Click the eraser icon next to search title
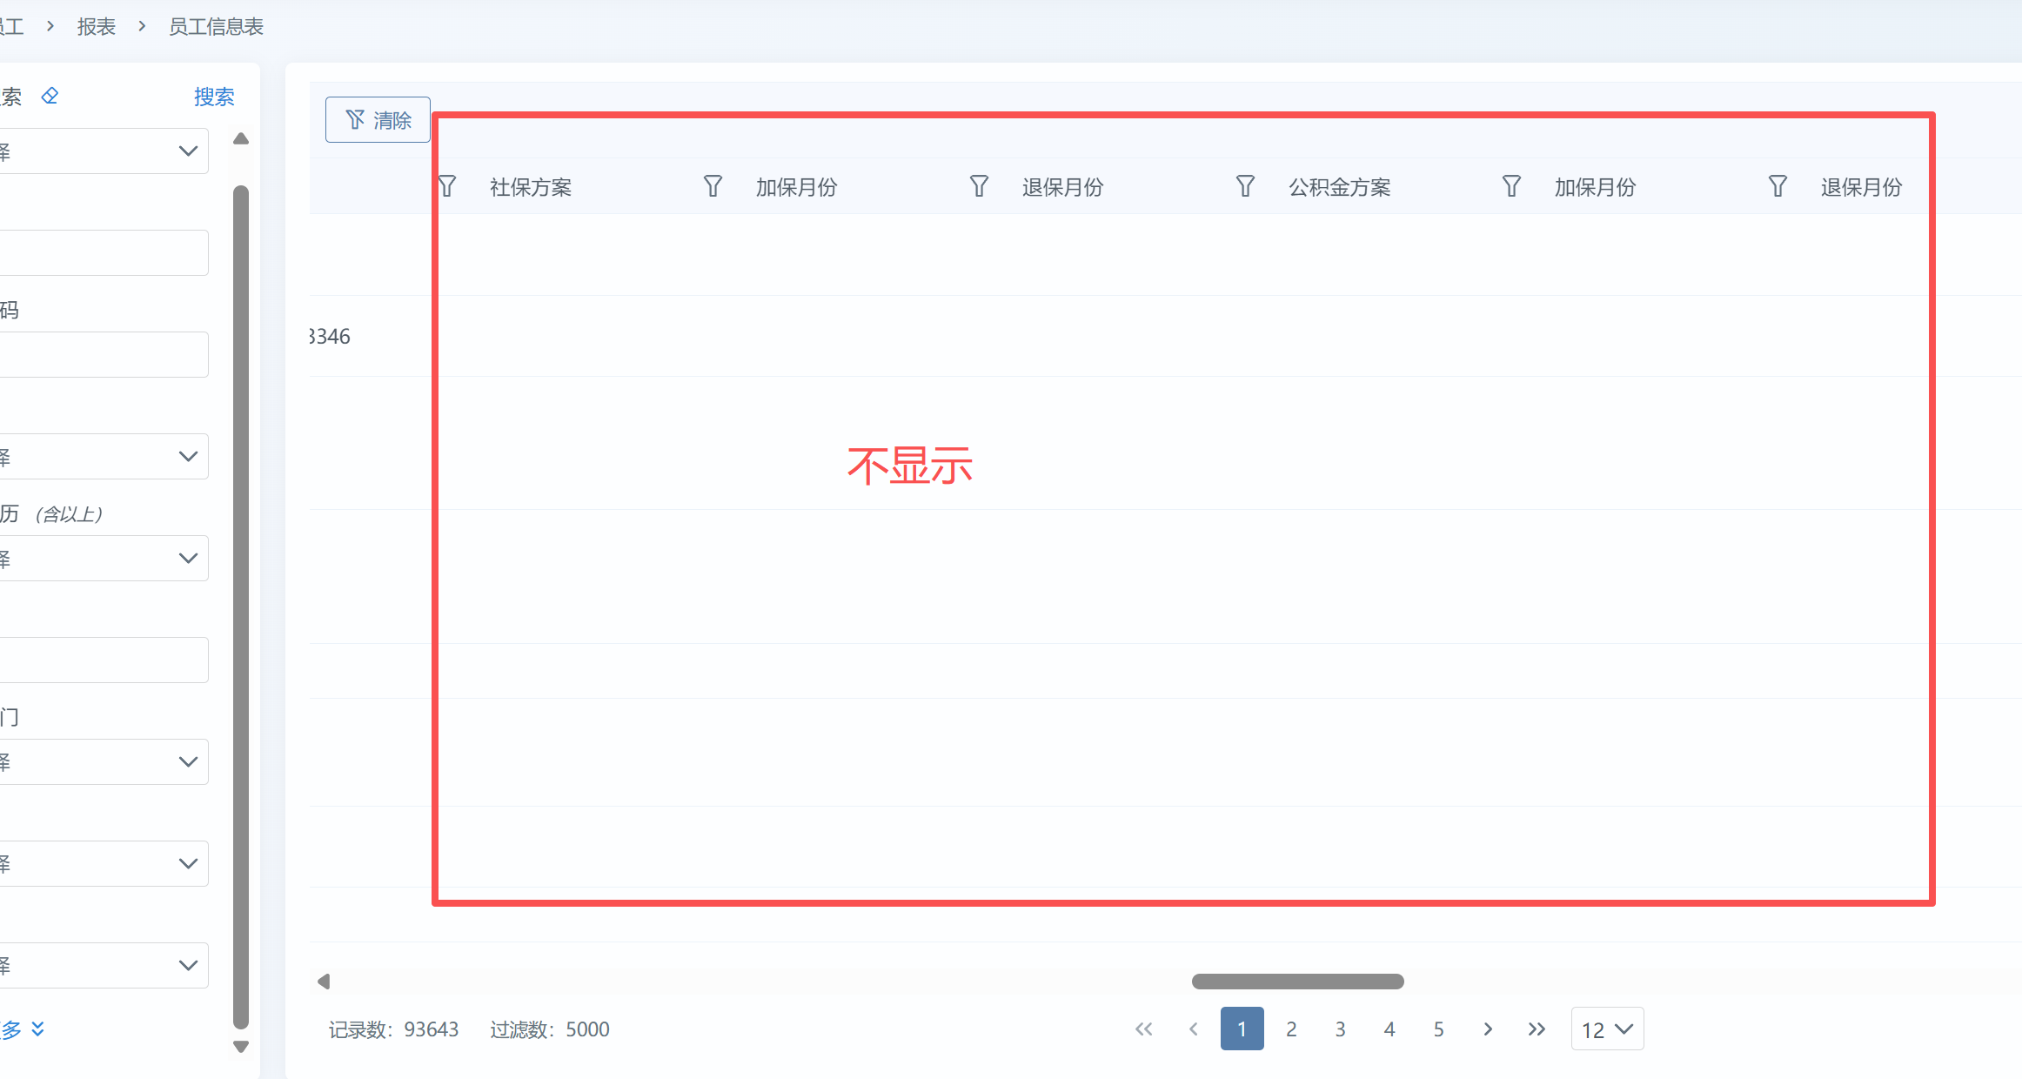Viewport: 2022px width, 1079px height. tap(50, 96)
